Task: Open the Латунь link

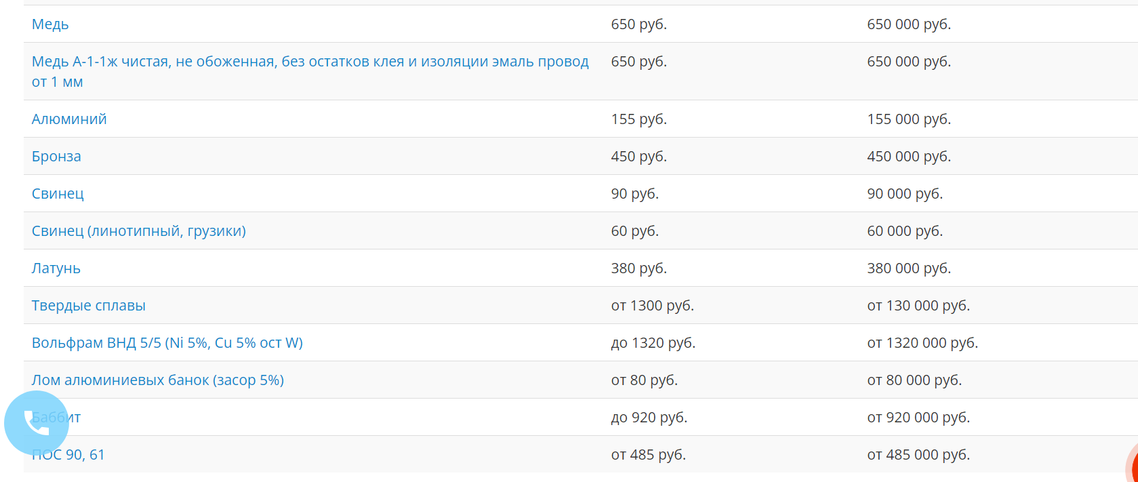Action: (x=56, y=268)
